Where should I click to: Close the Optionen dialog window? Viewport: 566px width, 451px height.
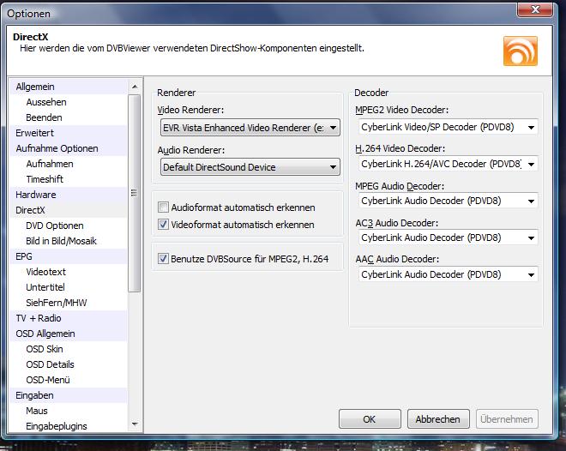[535, 9]
